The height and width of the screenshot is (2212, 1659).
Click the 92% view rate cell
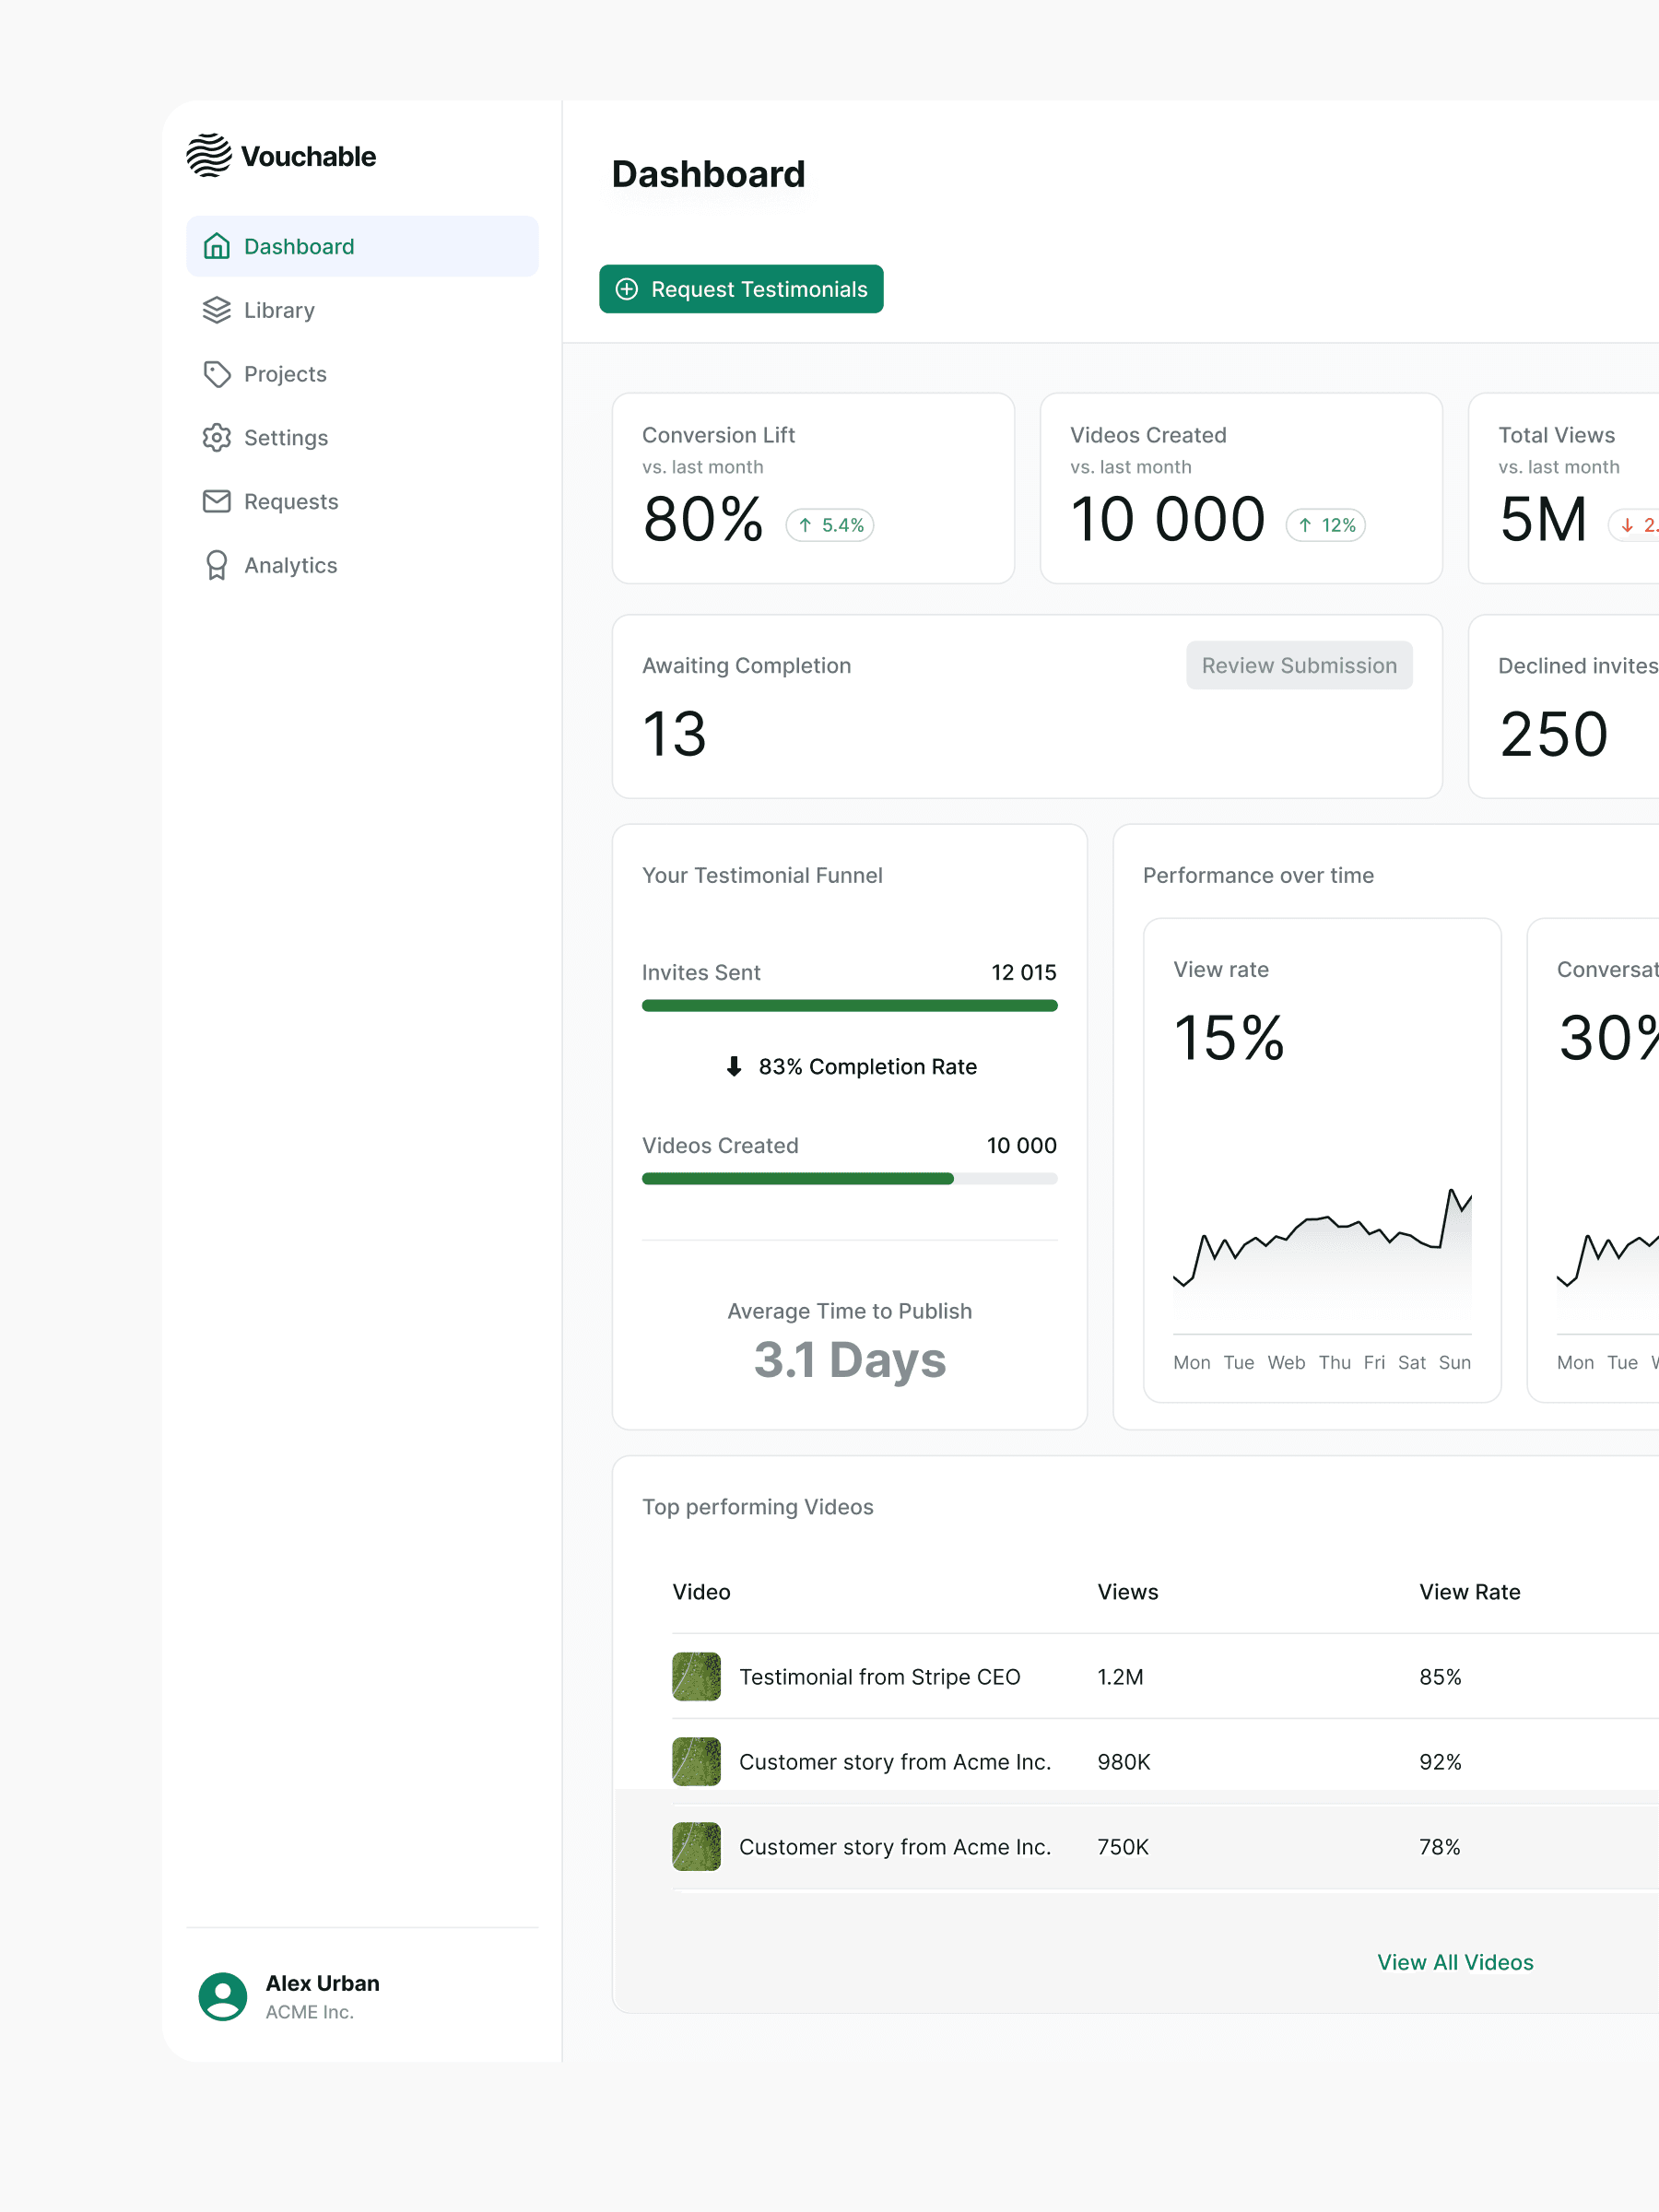click(x=1440, y=1762)
